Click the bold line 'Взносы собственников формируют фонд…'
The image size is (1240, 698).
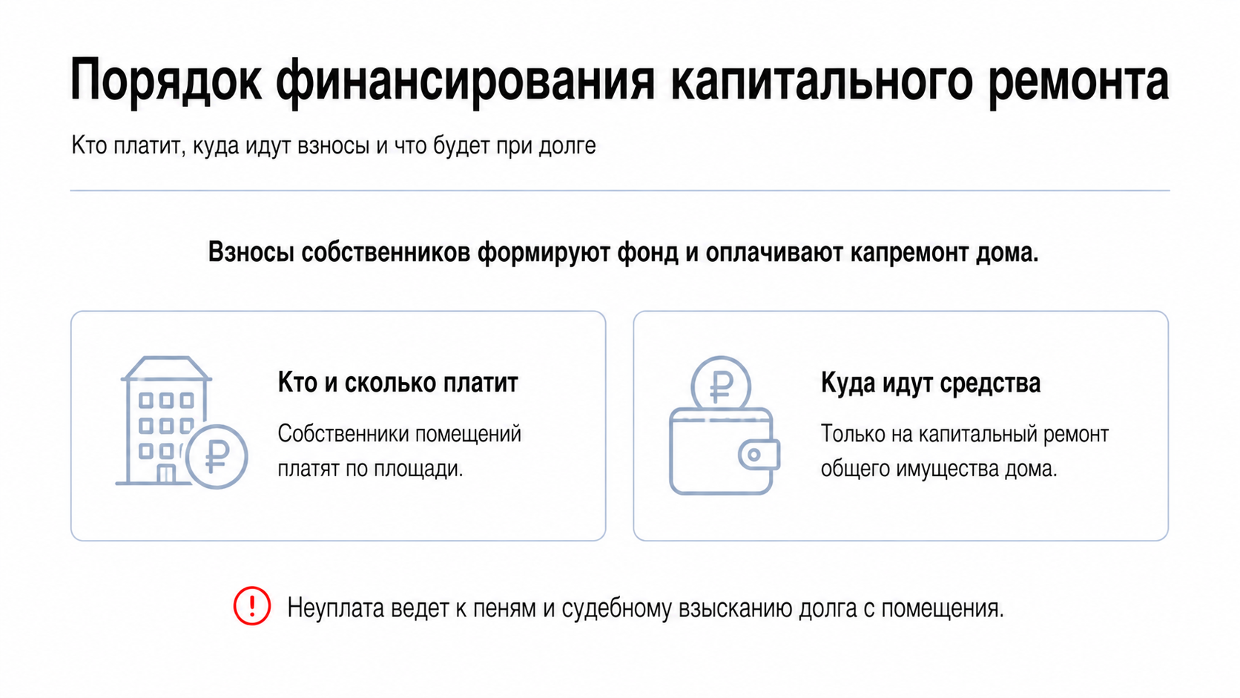(623, 252)
